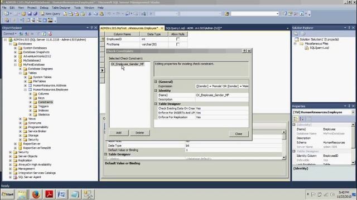Screen dimensions: 357x200
Task: Click the Solution 'Solution1' icon in Solution Explorer
Action: pyautogui.click(x=297, y=39)
